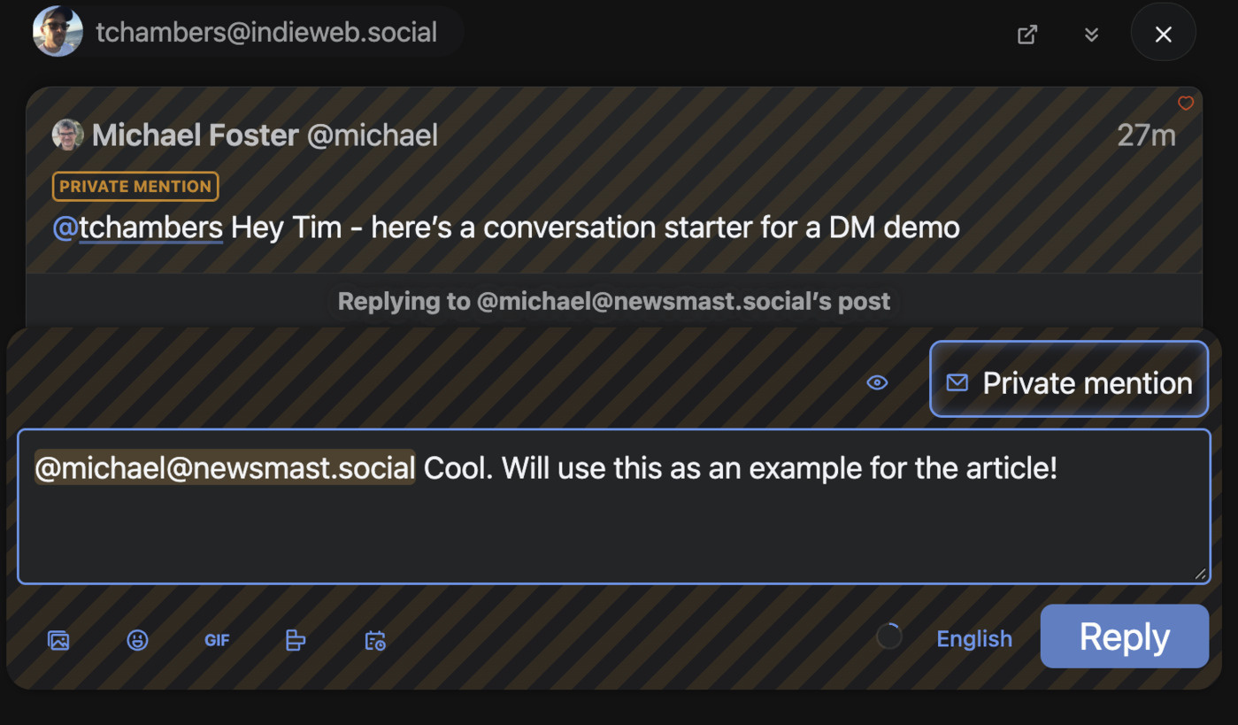Image resolution: width=1238 pixels, height=725 pixels.
Task: Click the double chevron minimize arrow
Action: [x=1092, y=35]
